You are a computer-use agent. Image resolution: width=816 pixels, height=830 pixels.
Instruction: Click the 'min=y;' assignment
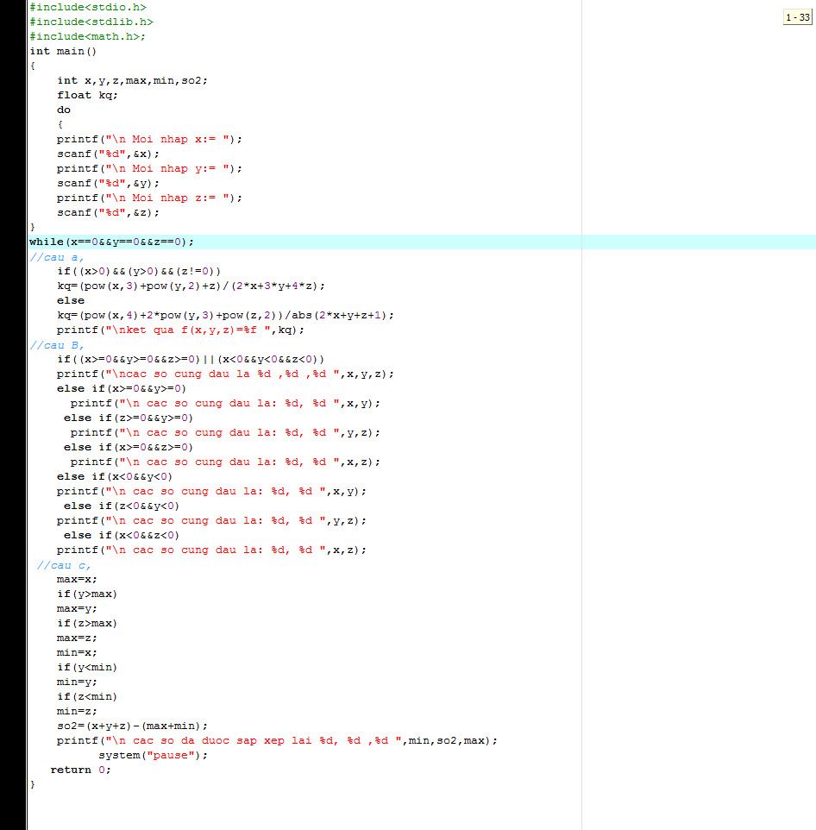(x=78, y=682)
